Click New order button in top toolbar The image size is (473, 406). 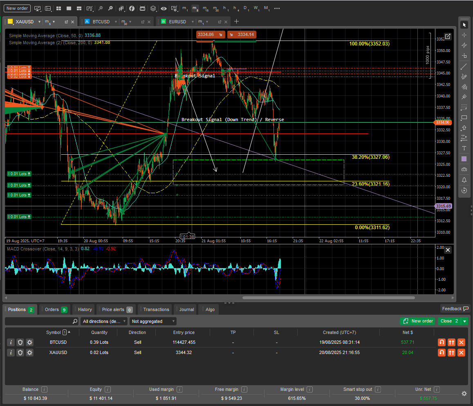(x=17, y=9)
